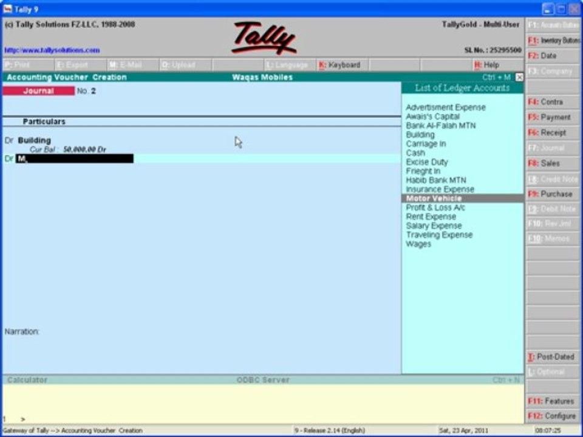Screen dimensions: 583x437
Task: Click the F3 Company button
Action: point(553,71)
